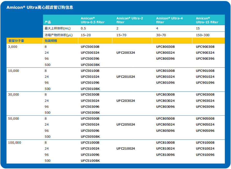Viewport: 231px width, 169px height.
Task: Select catalog number UFC200324
Action: click(126, 53)
